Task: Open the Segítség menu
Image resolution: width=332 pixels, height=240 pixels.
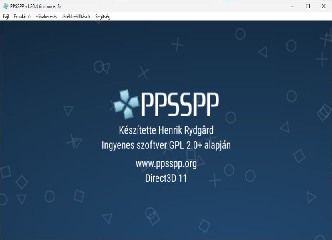Action: click(x=103, y=16)
